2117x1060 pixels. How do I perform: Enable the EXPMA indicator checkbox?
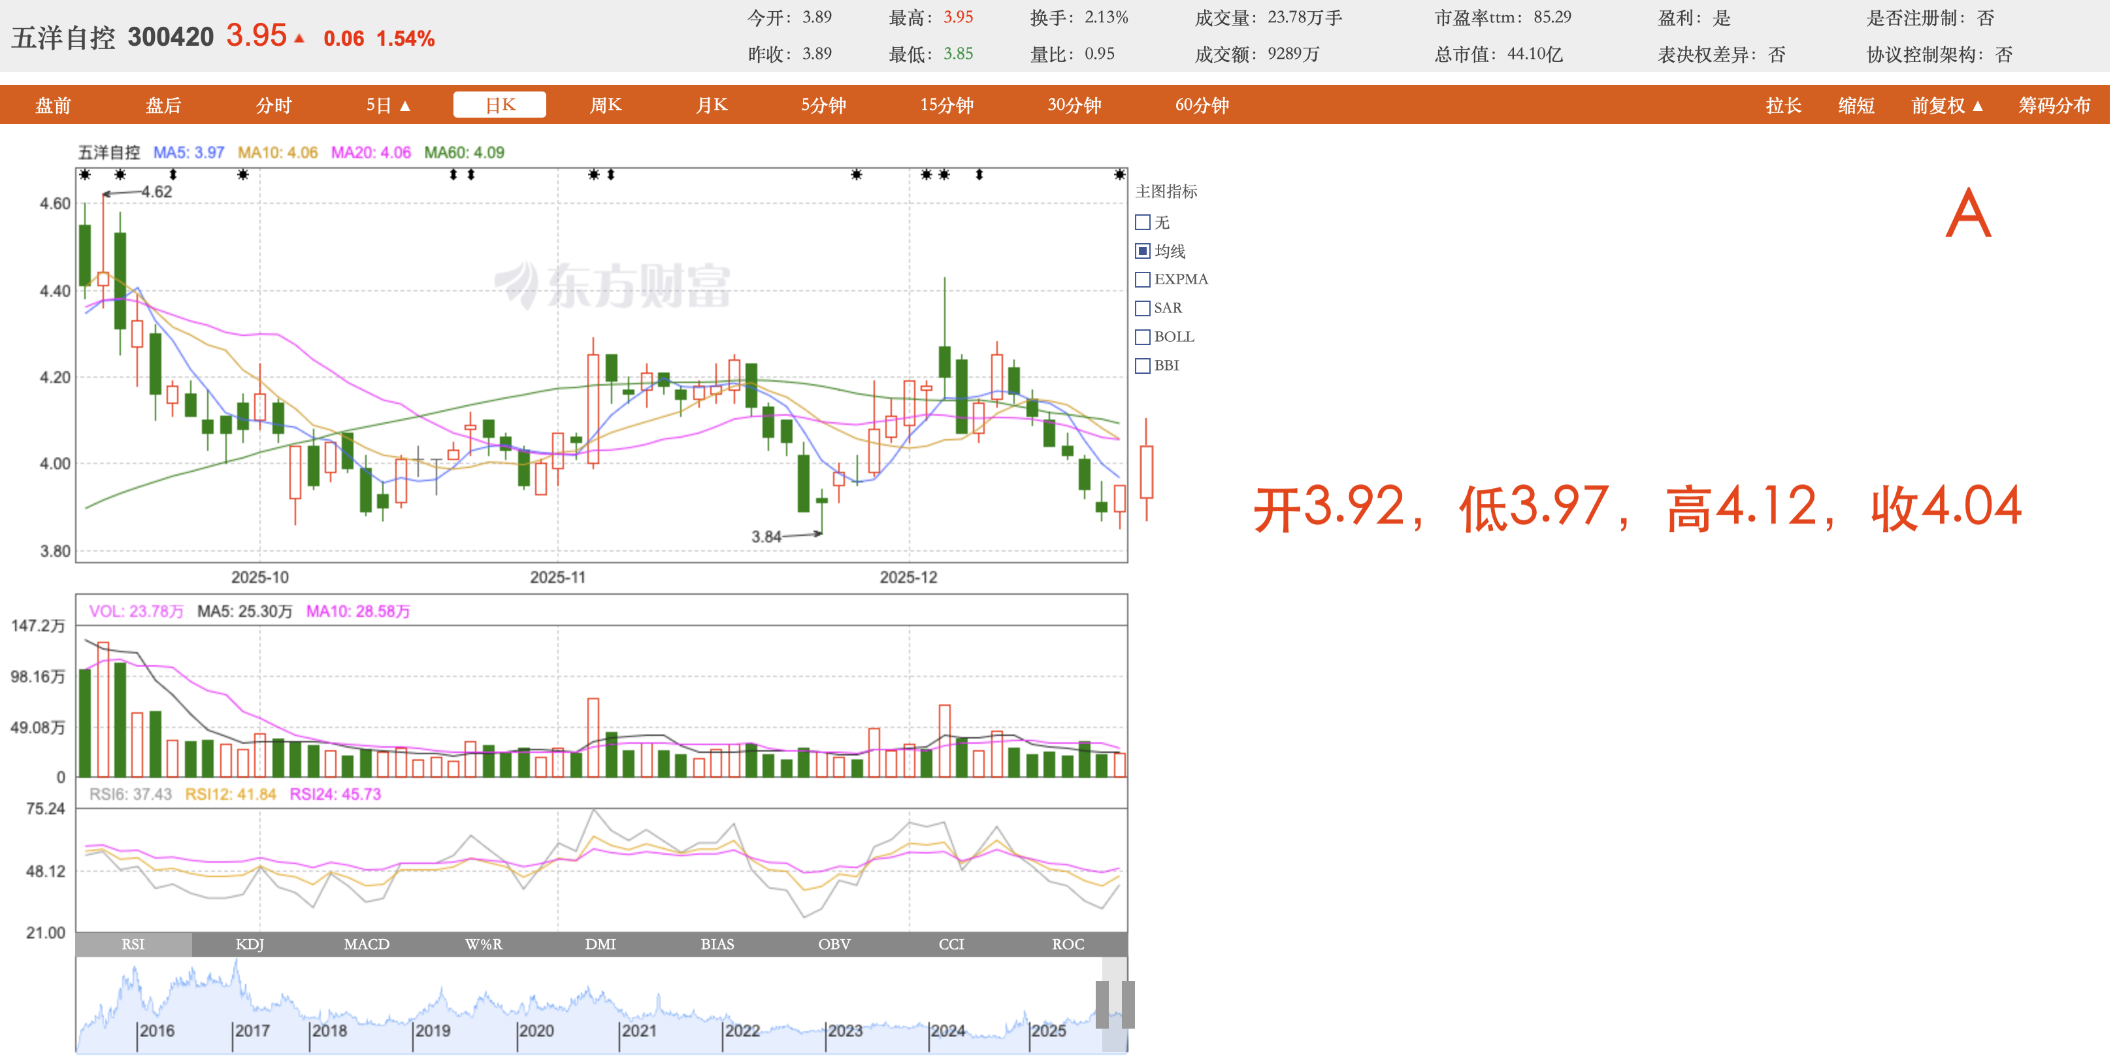[x=1142, y=280]
